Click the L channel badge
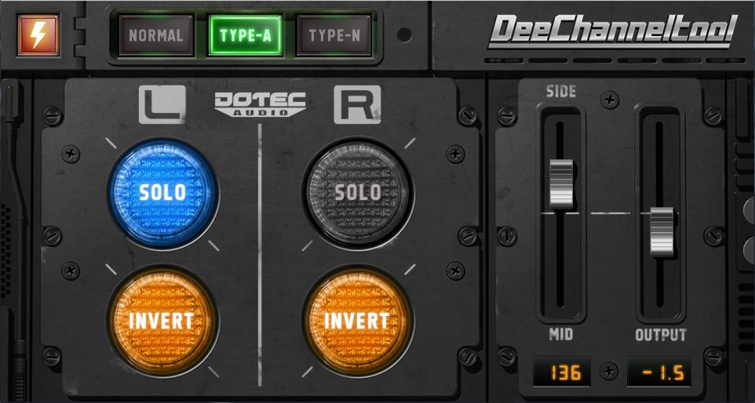The image size is (755, 403). click(162, 104)
